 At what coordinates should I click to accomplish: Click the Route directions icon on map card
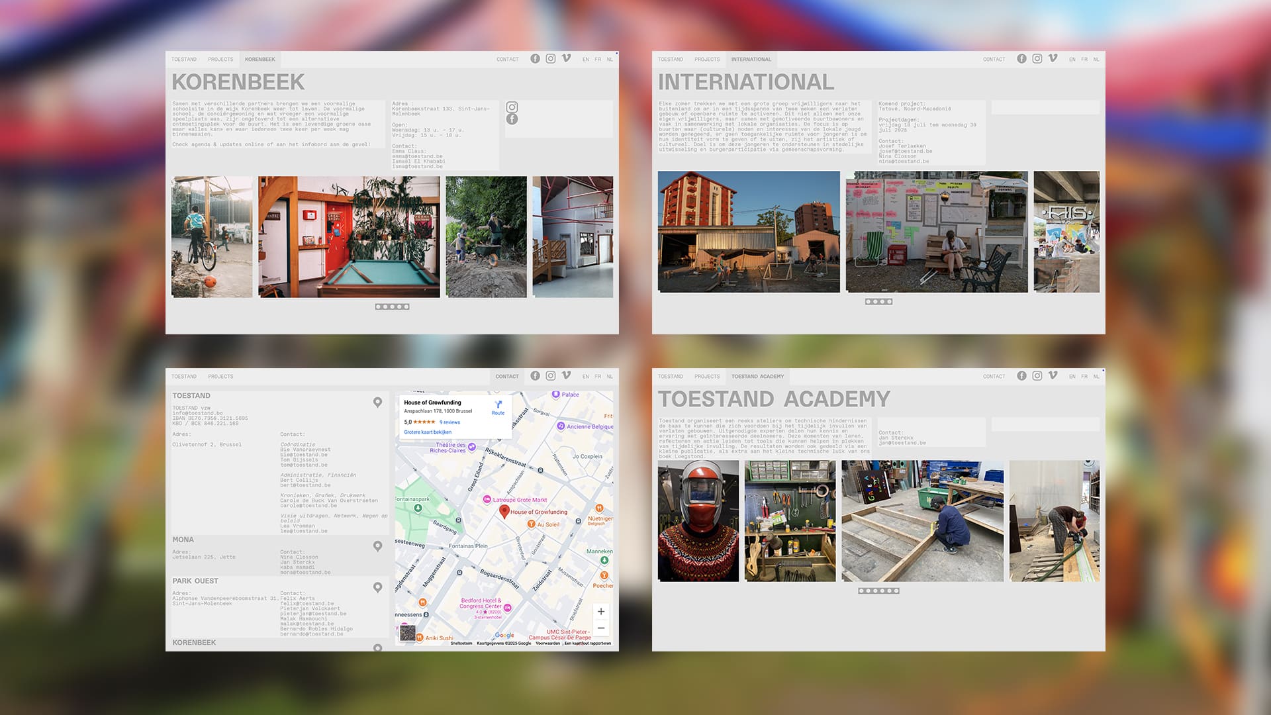[x=498, y=405]
